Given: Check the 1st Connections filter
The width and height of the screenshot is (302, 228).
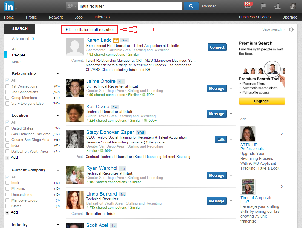Looking at the screenshot, I should click(7, 86).
